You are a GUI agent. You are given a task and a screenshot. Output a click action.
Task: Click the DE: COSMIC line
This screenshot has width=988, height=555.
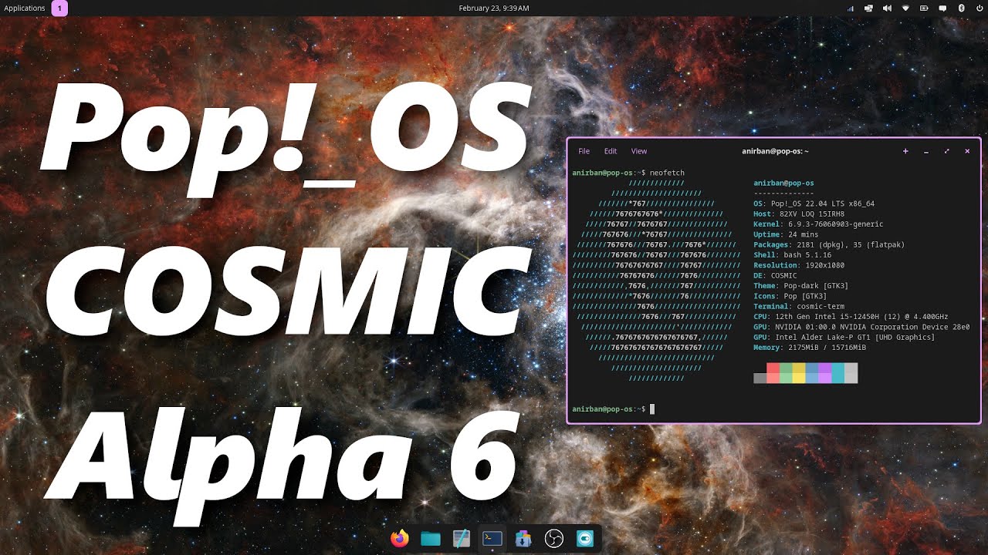[x=775, y=275]
